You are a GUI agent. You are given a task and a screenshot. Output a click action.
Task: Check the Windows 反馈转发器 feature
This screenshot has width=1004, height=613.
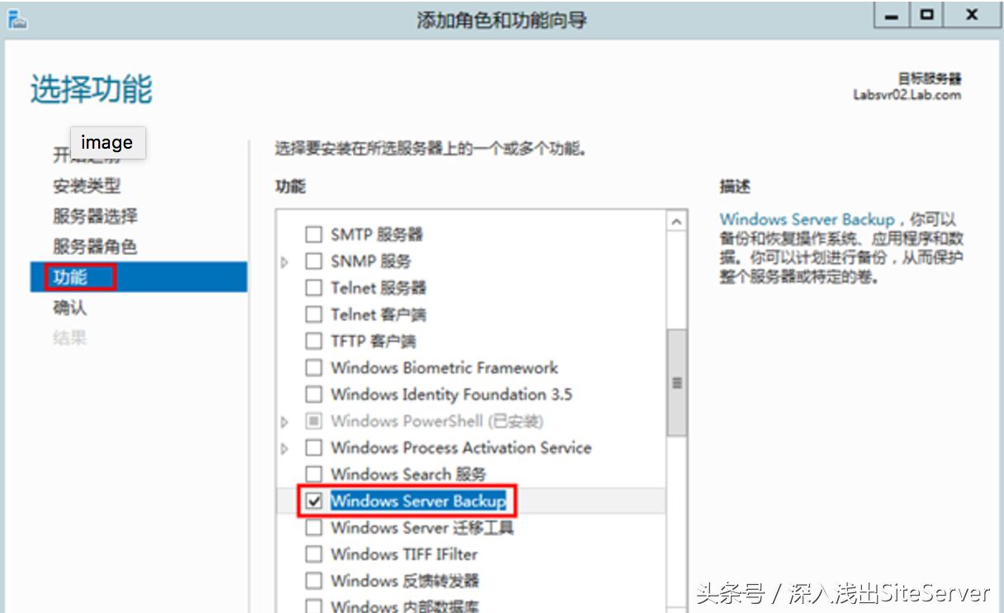[314, 581]
